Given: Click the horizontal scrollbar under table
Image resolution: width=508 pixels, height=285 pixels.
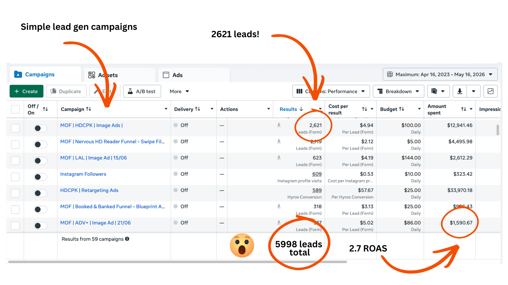Looking at the screenshot, I should pos(177,262).
